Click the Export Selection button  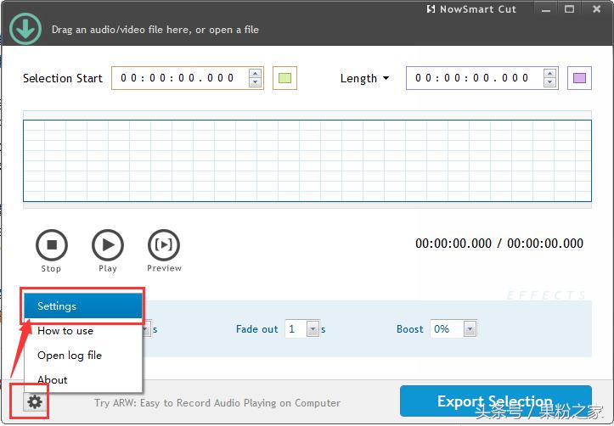[x=496, y=401]
